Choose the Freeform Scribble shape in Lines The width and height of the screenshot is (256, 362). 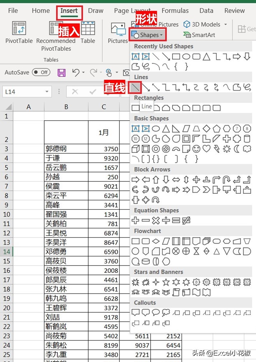point(247,87)
